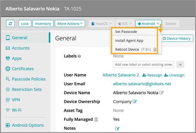The image size is (196, 133).
Task: Edit Device Ownership pencil icon
Action: point(135,102)
